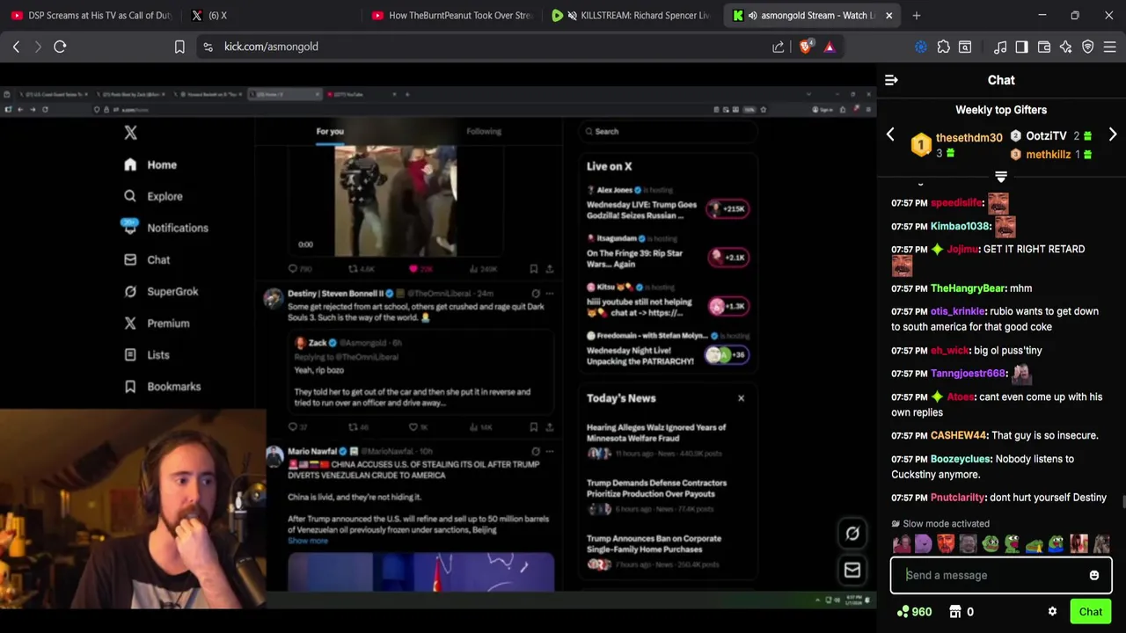
Task: Open Brave Shields icon in address bar
Action: click(805, 47)
